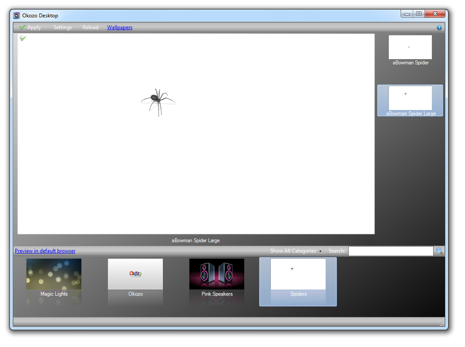Click the green applied checkmark in preview corner
This screenshot has width=465, height=347.
pyautogui.click(x=22, y=38)
